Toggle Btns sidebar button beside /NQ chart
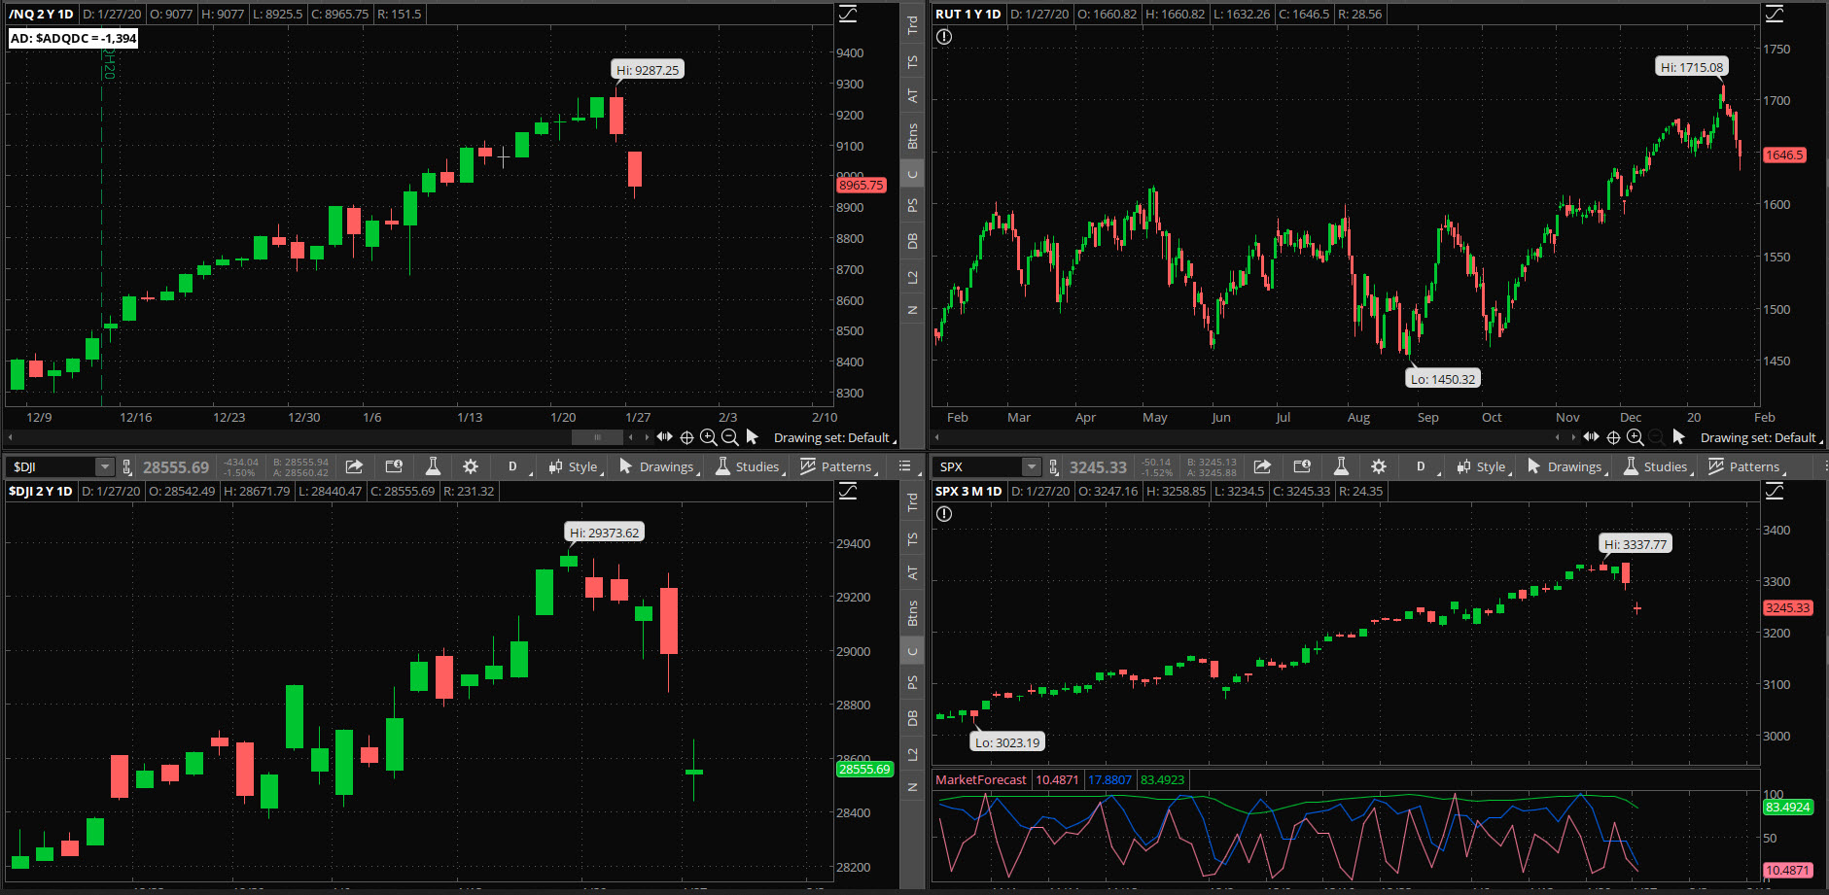This screenshot has width=1829, height=895. click(x=912, y=136)
